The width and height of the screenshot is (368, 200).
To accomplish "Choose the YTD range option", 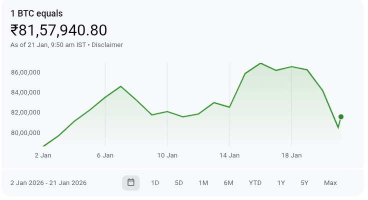I will 255,182.
